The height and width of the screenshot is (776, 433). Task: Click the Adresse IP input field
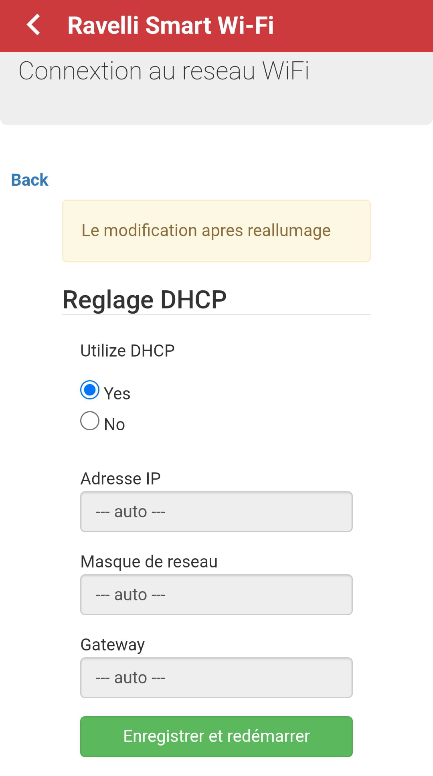(x=216, y=512)
